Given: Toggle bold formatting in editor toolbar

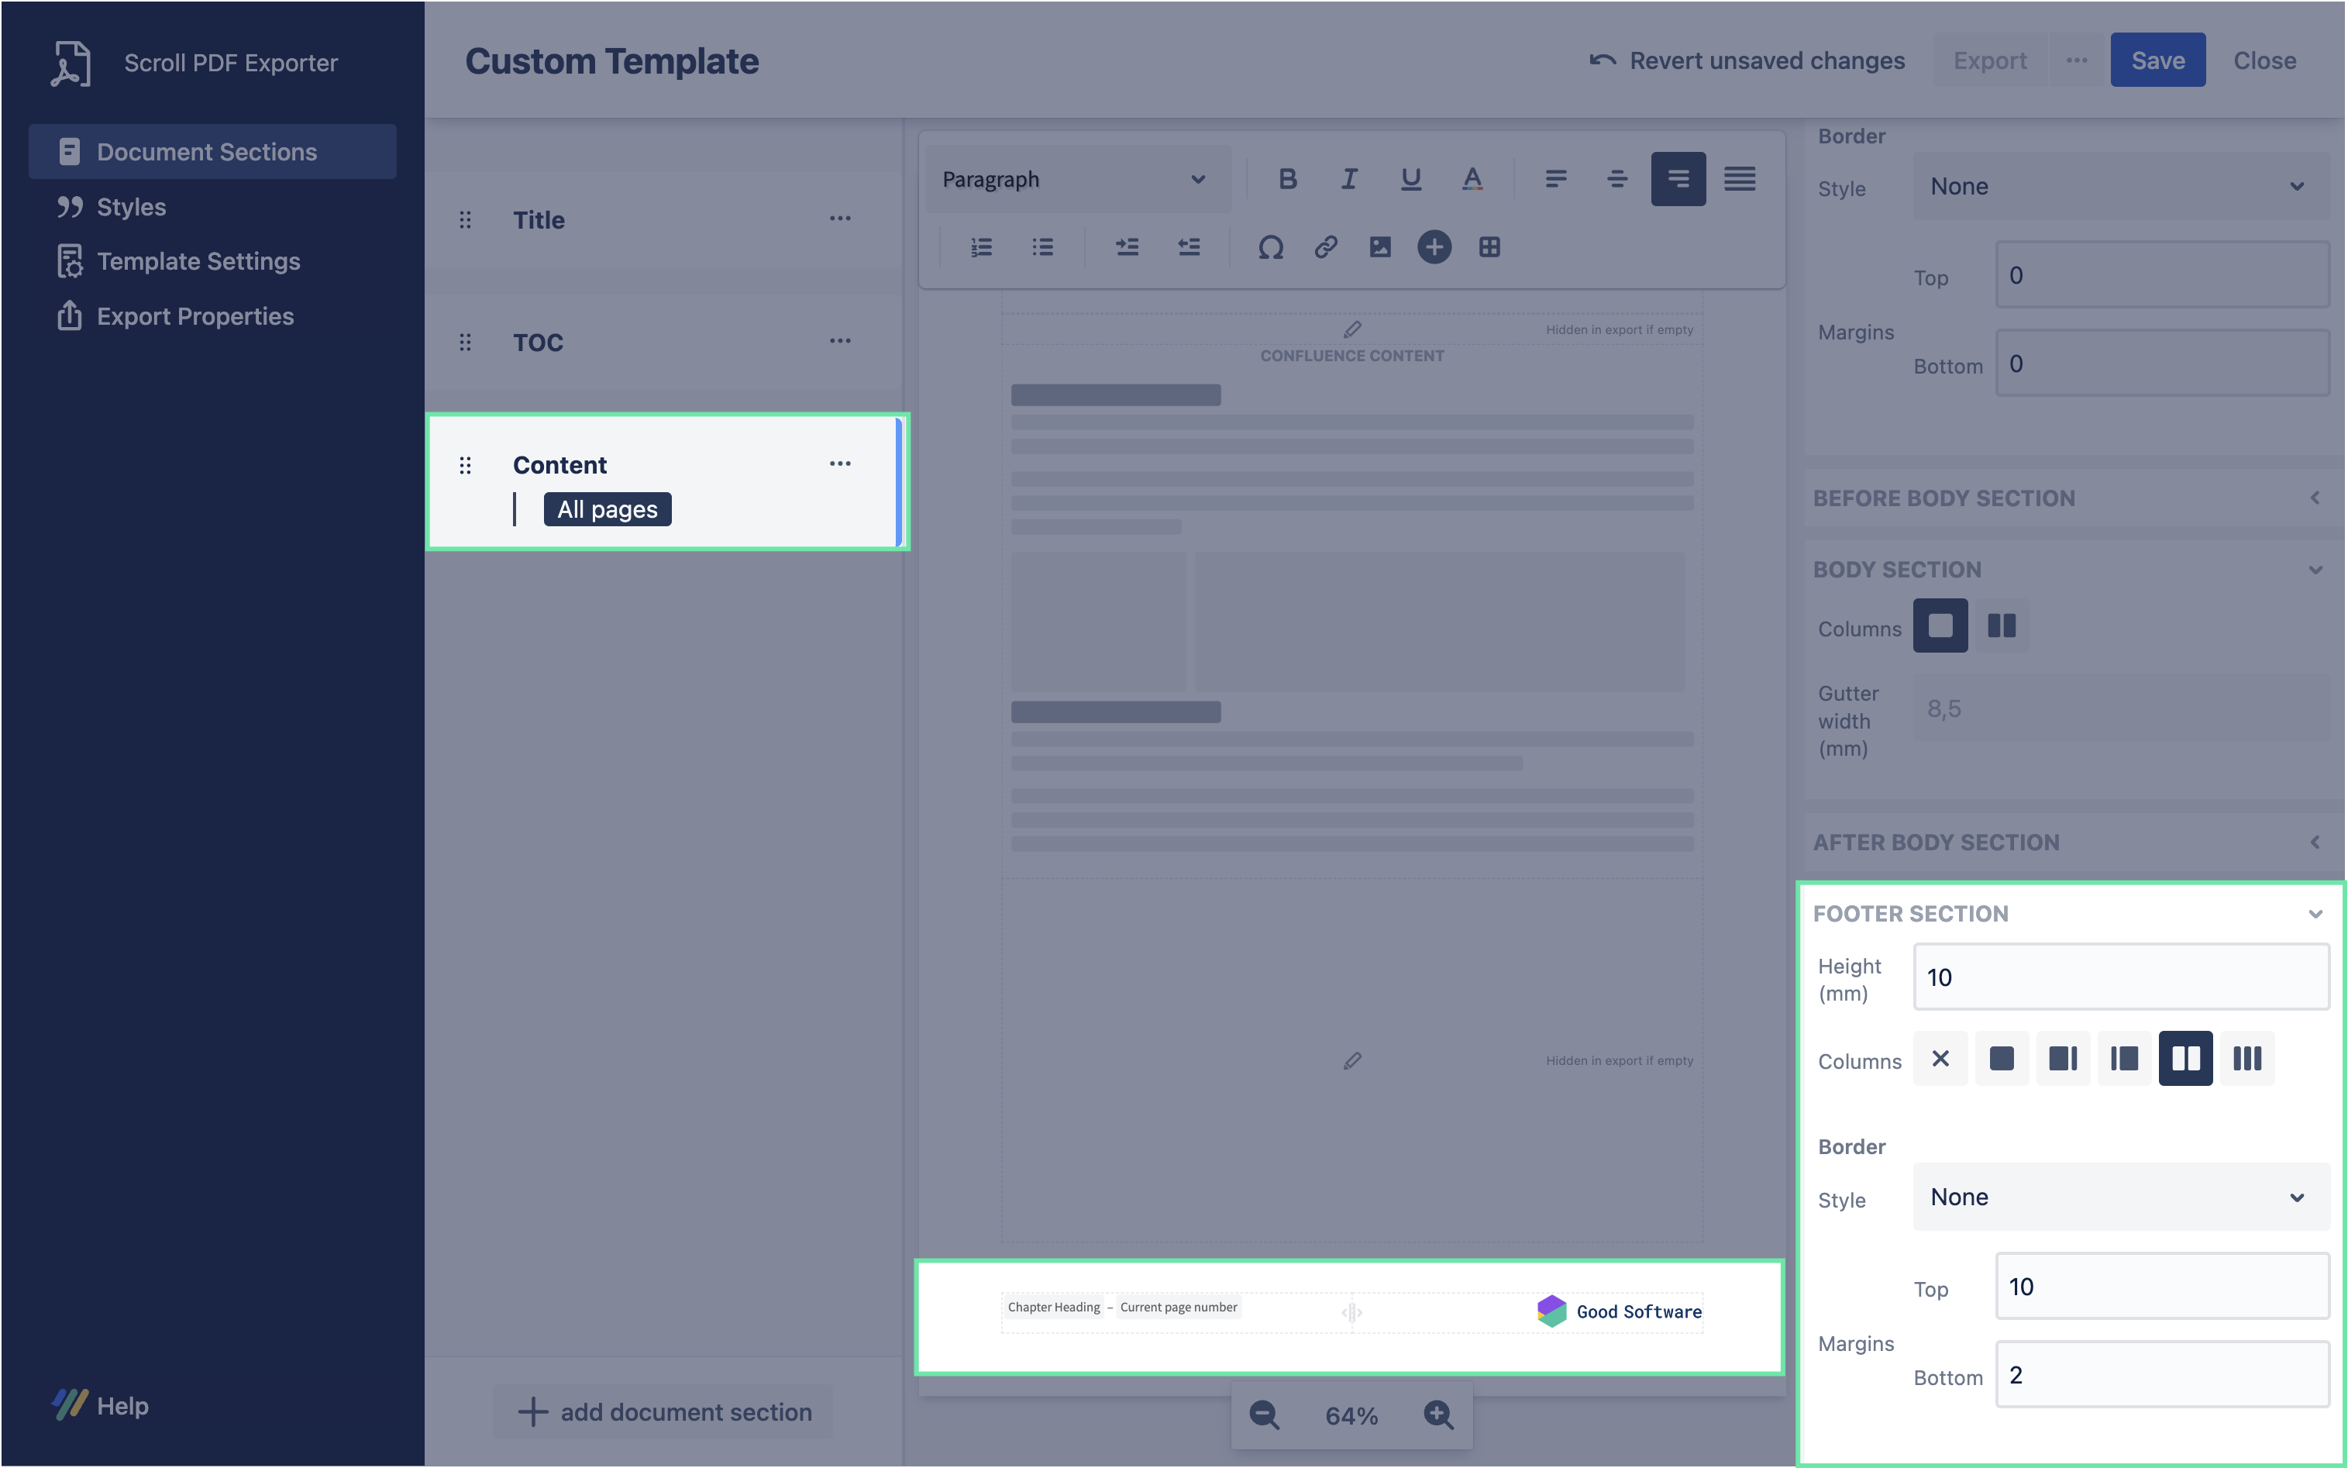Looking at the screenshot, I should pyautogui.click(x=1287, y=178).
